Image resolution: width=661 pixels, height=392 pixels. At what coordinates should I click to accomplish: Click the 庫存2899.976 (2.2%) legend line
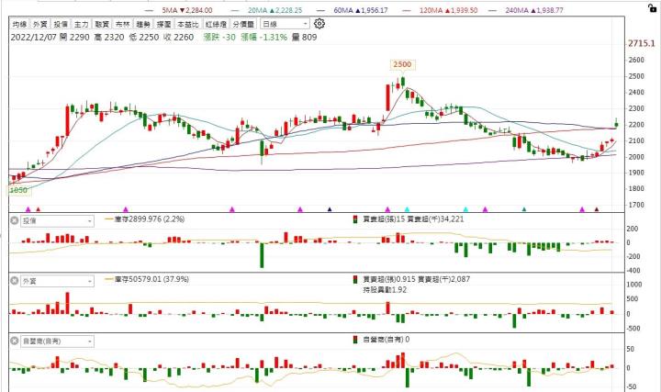pos(145,219)
